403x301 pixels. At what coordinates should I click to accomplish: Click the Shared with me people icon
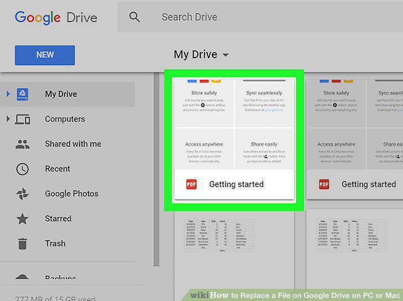pyautogui.click(x=22, y=144)
